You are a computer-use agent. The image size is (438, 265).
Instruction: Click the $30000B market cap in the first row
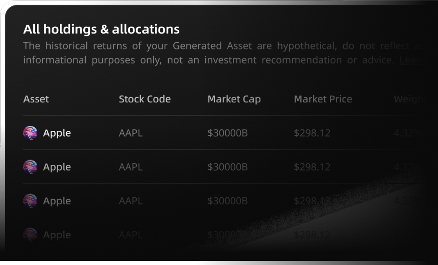point(227,133)
